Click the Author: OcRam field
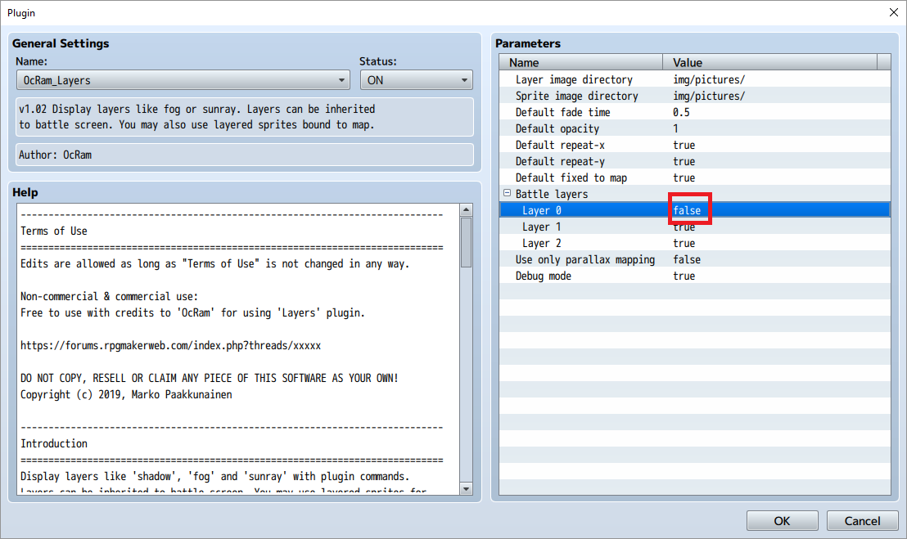 point(245,155)
